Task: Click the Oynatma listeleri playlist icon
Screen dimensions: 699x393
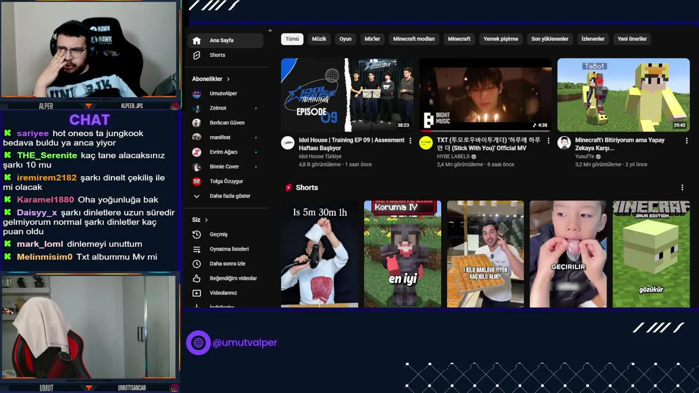Action: (x=197, y=249)
